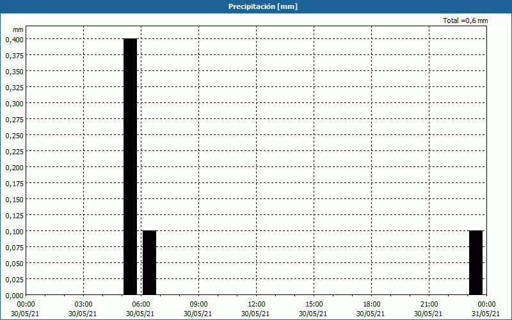Click the 0,050 y-axis value
The height and width of the screenshot is (320, 512).
coord(14,263)
